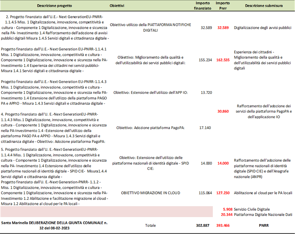The image size is (295, 234).
Task: Click the financed amount 115.064
Action: (205, 193)
